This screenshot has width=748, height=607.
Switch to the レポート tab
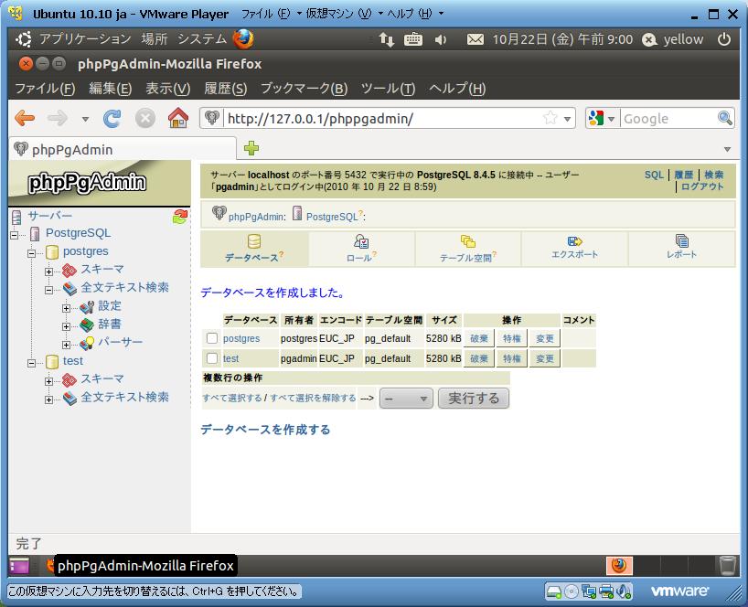click(x=681, y=249)
